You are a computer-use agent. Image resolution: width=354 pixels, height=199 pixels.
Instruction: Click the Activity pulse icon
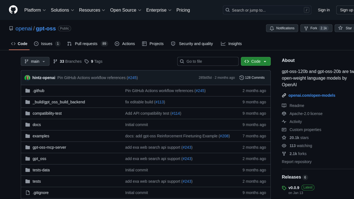tap(284, 121)
